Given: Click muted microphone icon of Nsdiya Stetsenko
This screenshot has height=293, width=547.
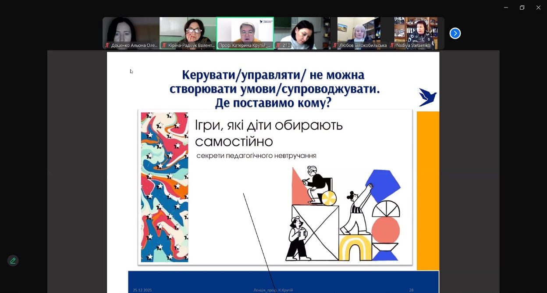Looking at the screenshot, I should click(392, 45).
